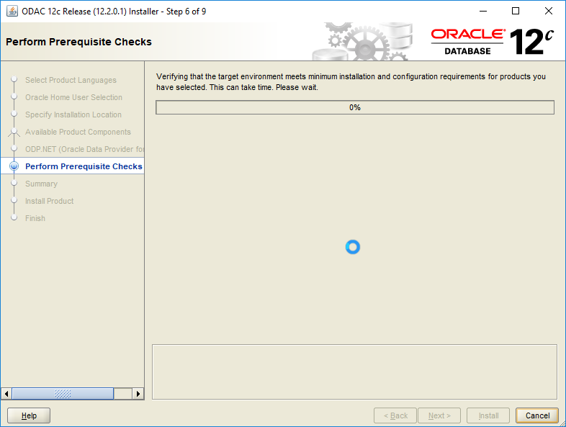Select the 'Available Product Components' step
Image resolution: width=566 pixels, height=427 pixels.
(78, 132)
